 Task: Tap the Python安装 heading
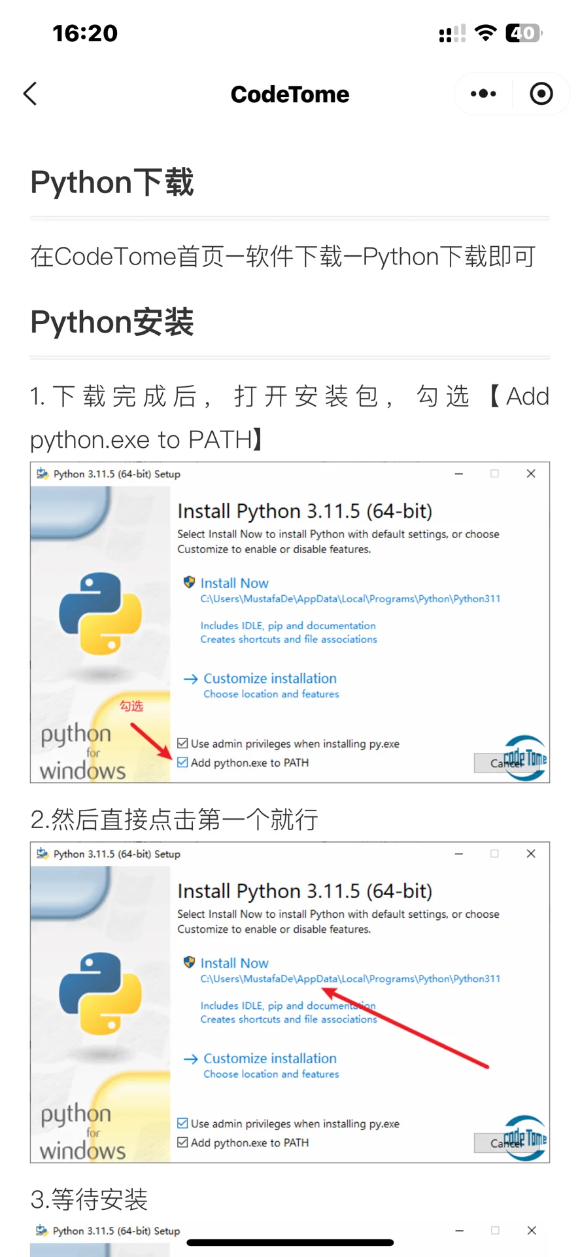pos(112,322)
